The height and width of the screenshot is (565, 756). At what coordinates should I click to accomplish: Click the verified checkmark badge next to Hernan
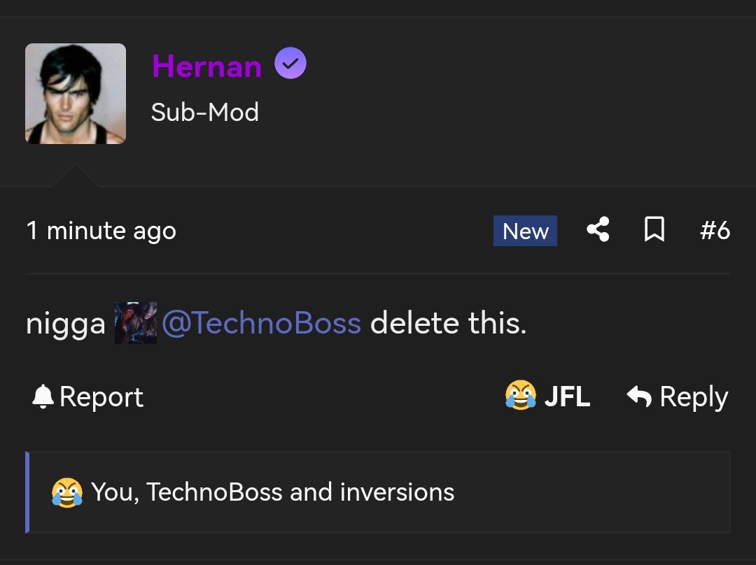pyautogui.click(x=291, y=63)
